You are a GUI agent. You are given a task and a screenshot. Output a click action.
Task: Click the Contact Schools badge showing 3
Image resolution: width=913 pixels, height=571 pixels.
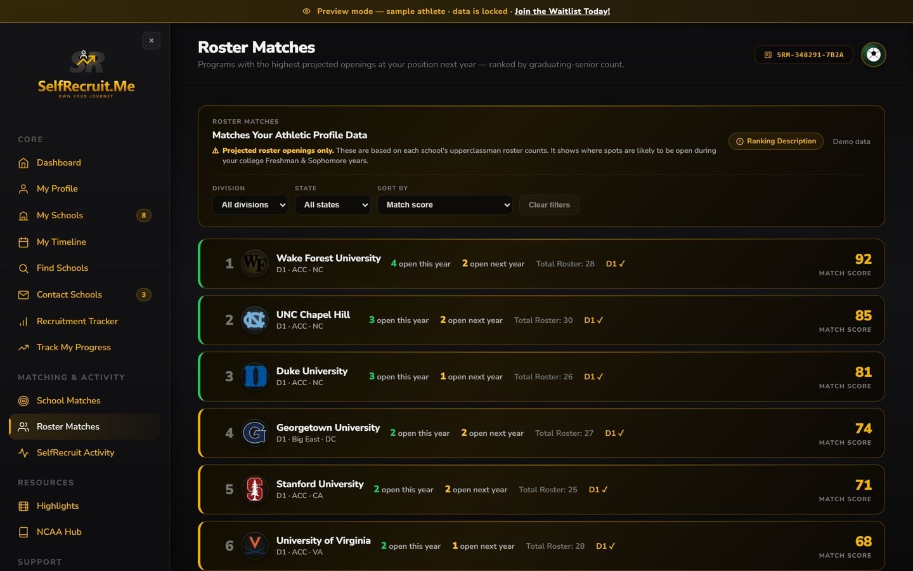[144, 295]
